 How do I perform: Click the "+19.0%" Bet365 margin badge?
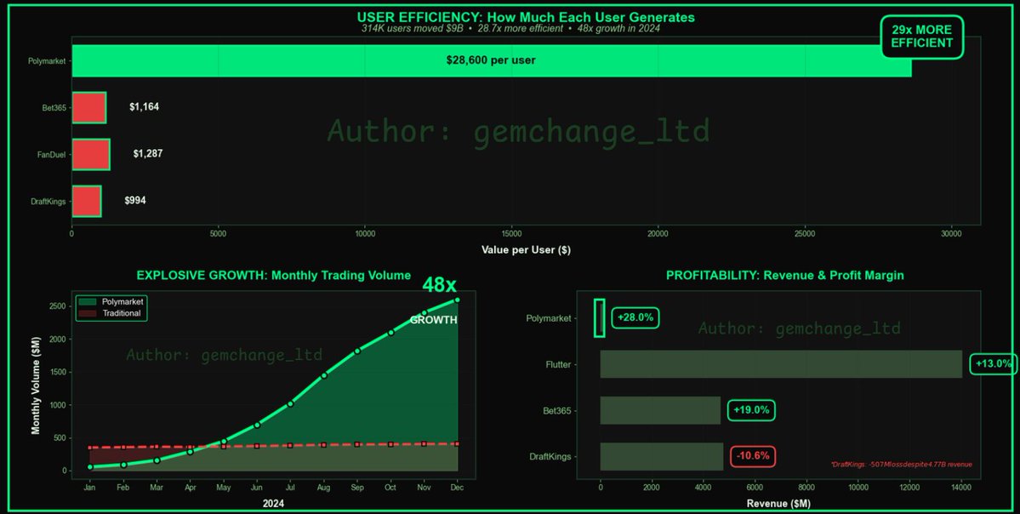coord(750,410)
